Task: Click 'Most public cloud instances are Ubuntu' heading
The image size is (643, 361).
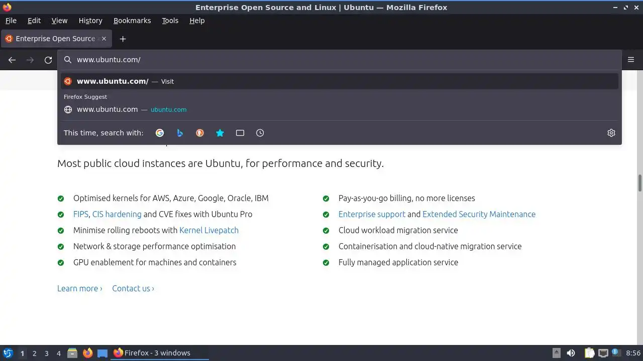Action: click(221, 163)
